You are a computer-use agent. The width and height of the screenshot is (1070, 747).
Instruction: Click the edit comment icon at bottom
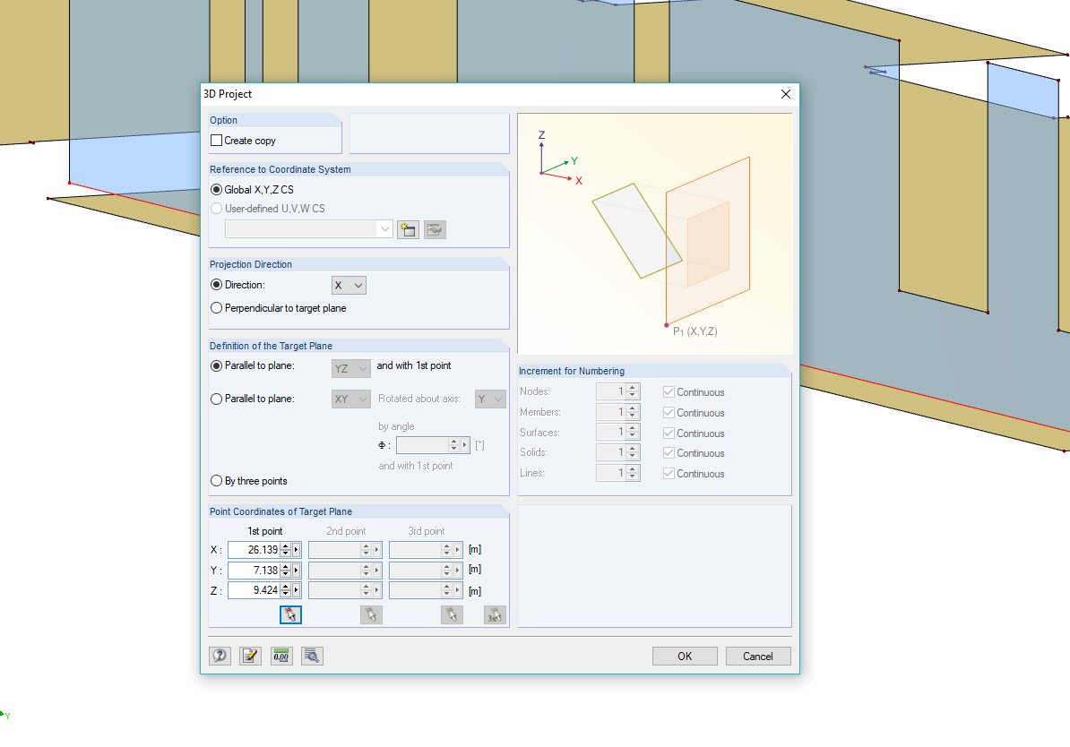250,656
